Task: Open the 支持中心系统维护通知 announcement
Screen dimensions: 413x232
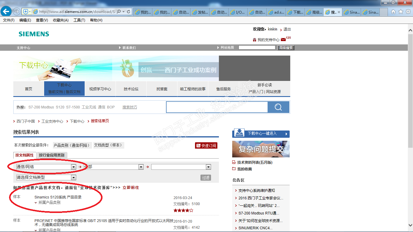Action: (x=257, y=191)
